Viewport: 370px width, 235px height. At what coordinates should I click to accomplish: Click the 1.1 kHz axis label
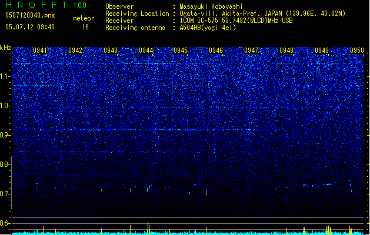pos(5,76)
